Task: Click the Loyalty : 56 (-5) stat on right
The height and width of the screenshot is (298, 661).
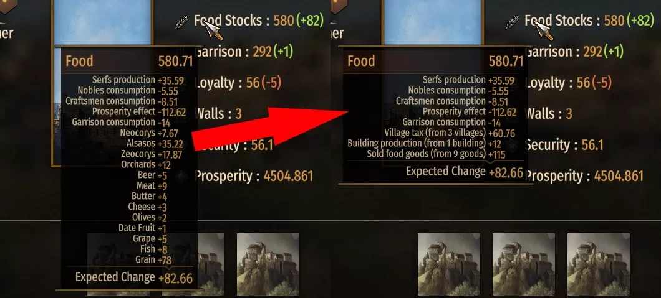Action: pos(569,82)
